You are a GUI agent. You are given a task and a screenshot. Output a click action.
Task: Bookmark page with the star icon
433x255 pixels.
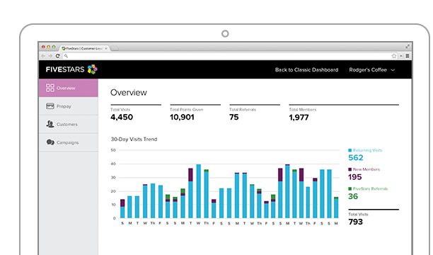[x=394, y=56]
